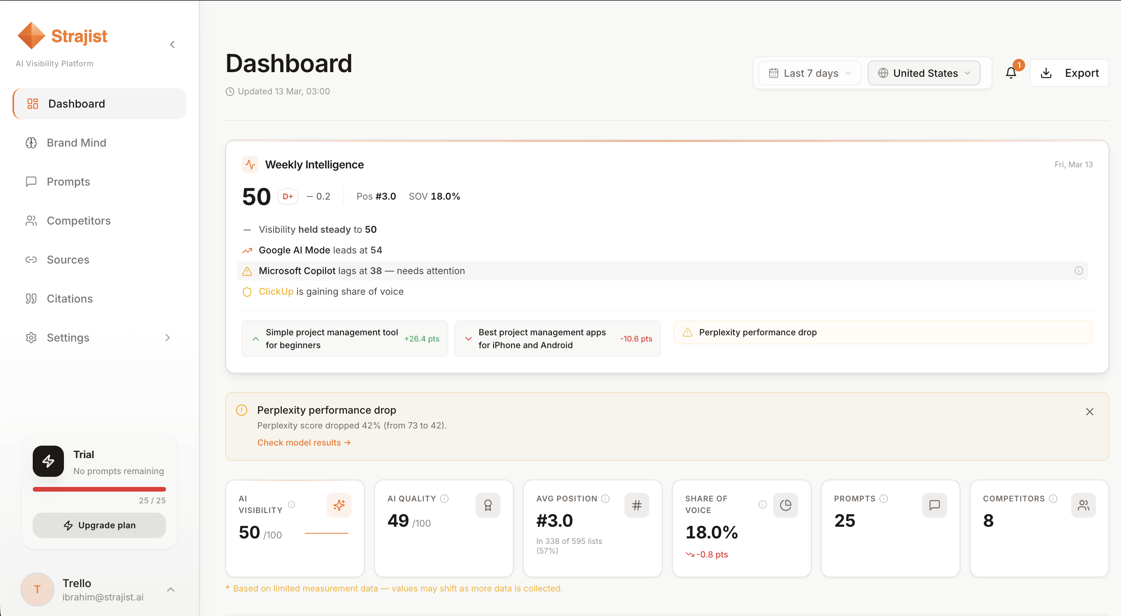Click the AI Quality award icon
The width and height of the screenshot is (1121, 616).
click(x=488, y=505)
